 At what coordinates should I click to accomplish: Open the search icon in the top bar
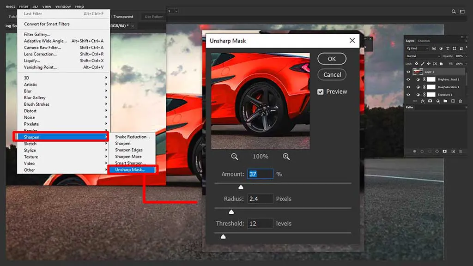454,12
